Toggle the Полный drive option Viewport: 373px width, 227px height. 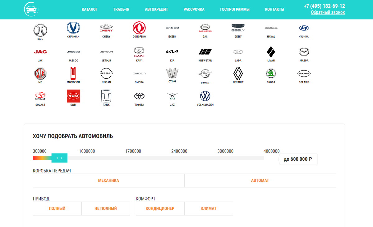[x=57, y=208]
